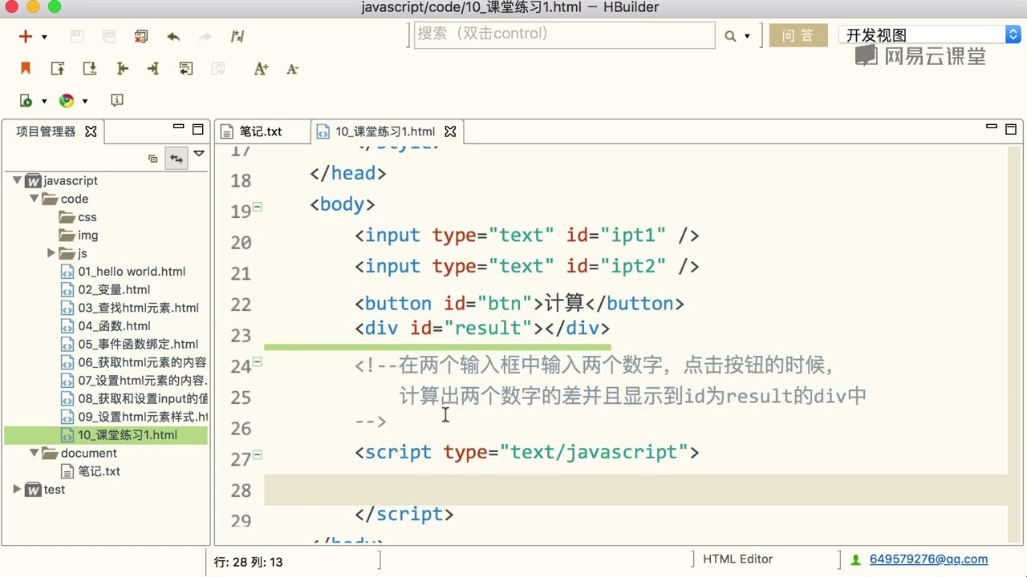
Task: Expand the js folder
Action: pyautogui.click(x=51, y=253)
